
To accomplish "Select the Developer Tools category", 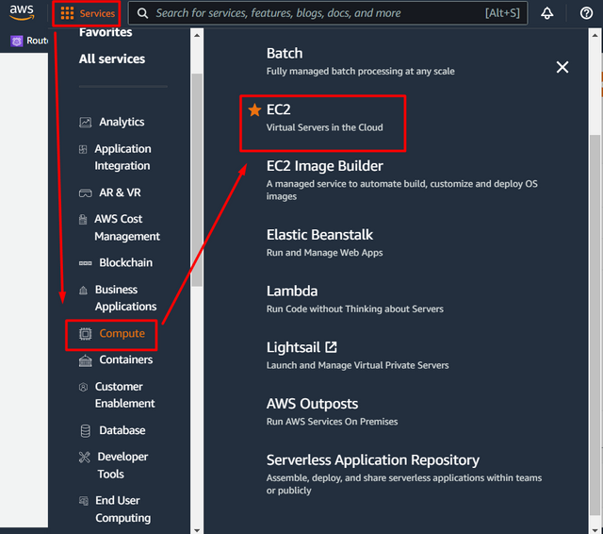I will pos(122,465).
